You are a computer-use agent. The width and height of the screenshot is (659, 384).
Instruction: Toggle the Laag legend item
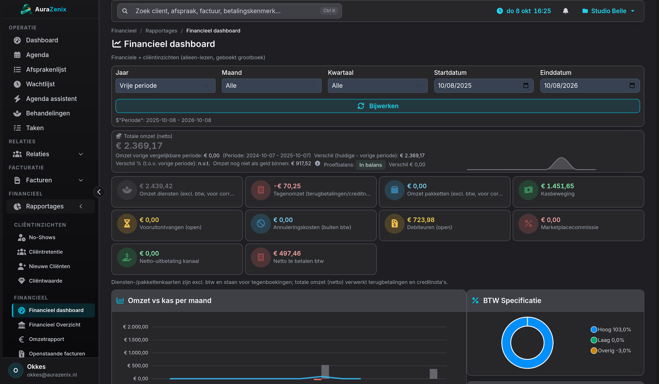coord(607,340)
